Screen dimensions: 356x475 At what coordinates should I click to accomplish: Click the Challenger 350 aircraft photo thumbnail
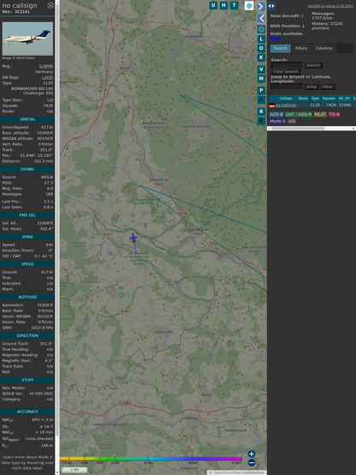pyautogui.click(x=27, y=39)
